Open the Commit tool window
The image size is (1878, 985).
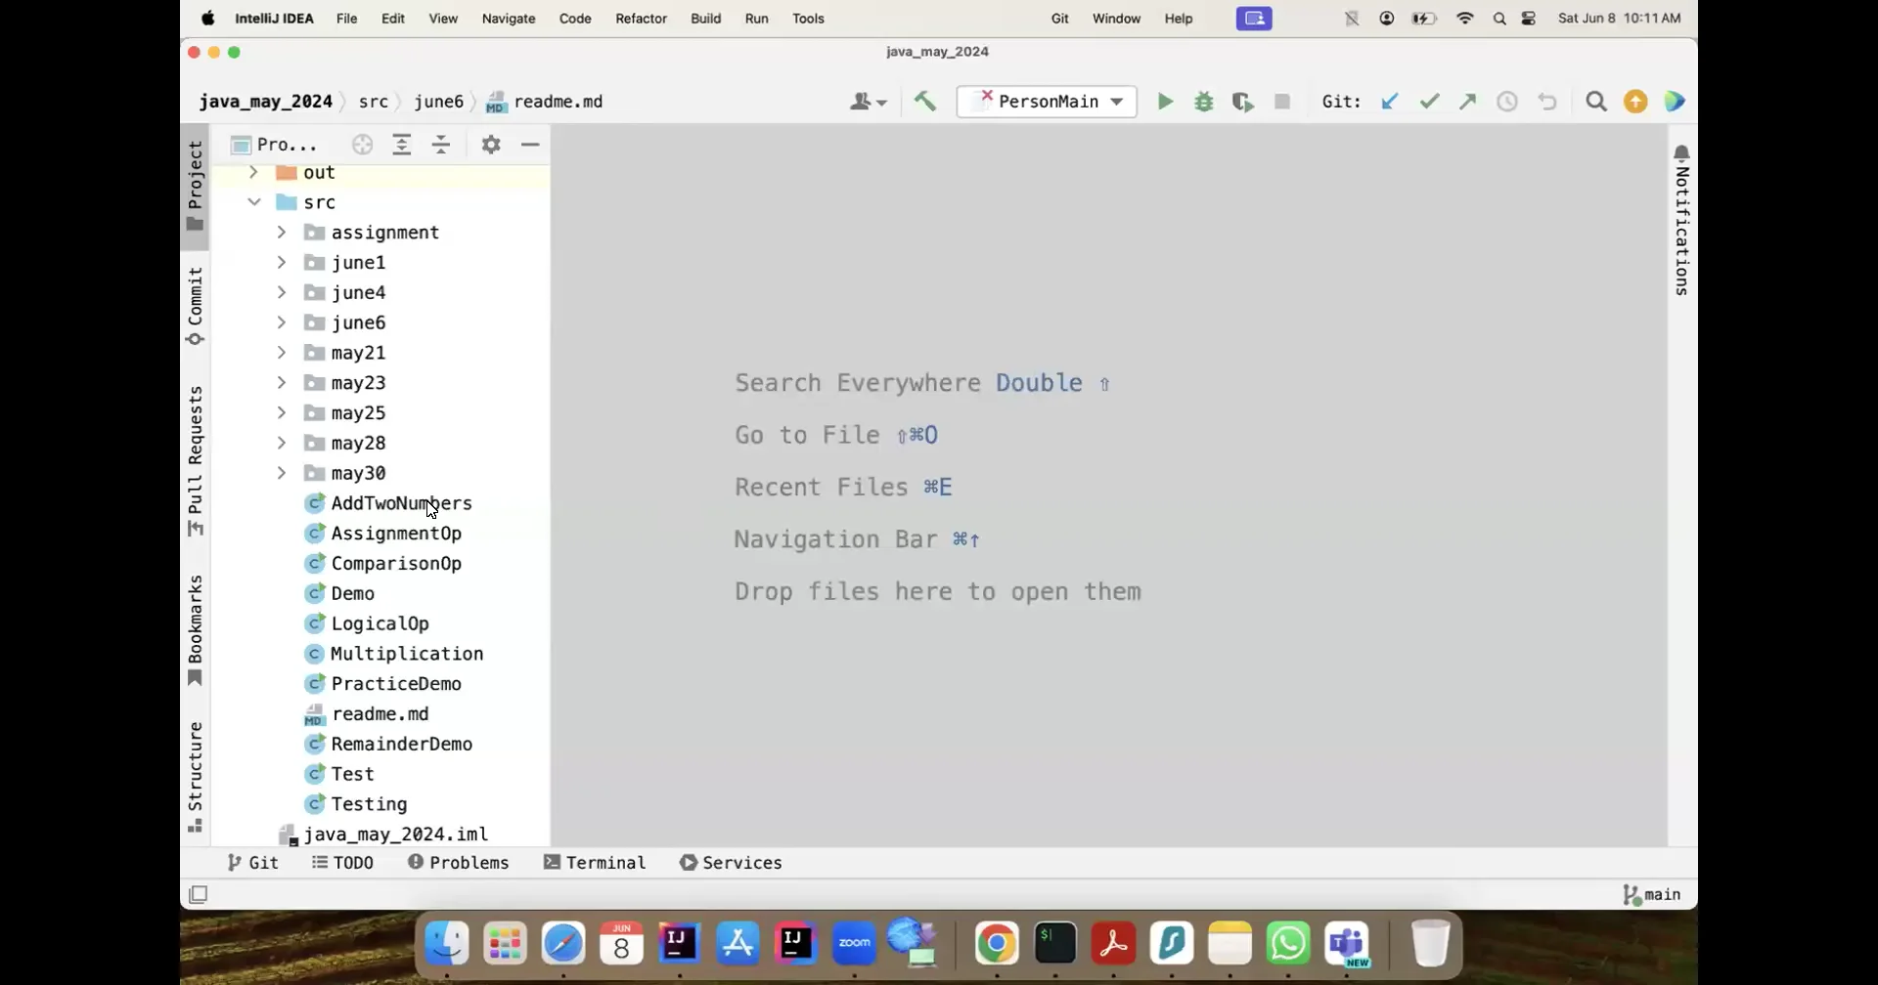point(194,303)
